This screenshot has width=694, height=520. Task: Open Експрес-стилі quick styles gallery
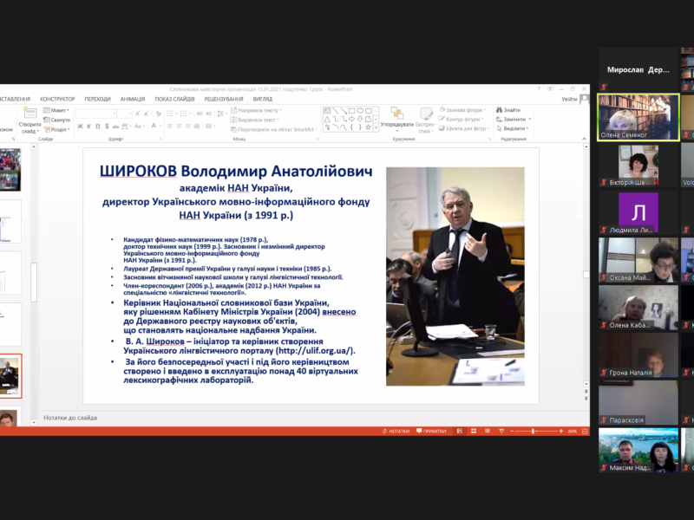[x=425, y=119]
